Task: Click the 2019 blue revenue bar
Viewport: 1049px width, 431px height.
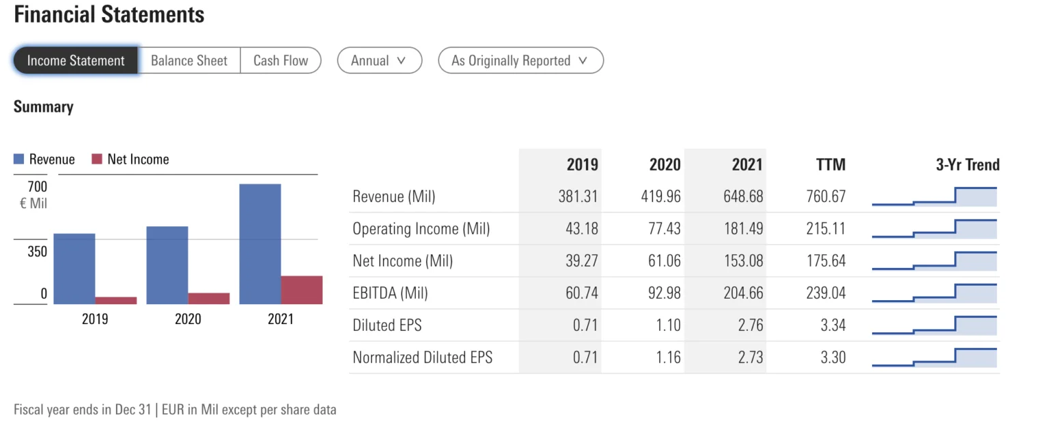Action: [x=74, y=268]
